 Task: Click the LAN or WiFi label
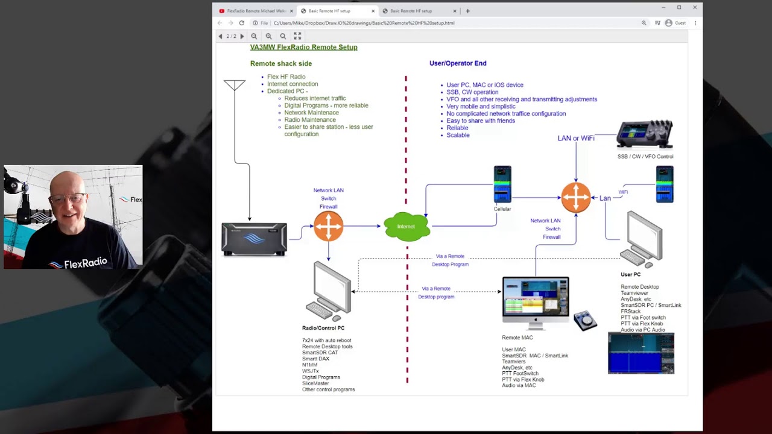[576, 138]
